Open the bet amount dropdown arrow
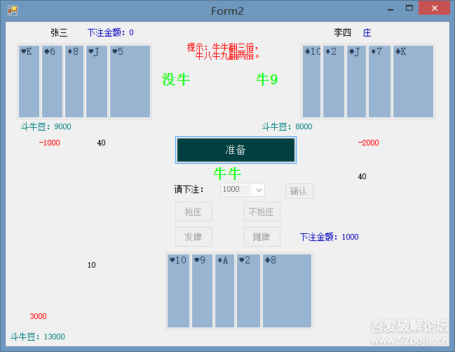This screenshot has height=352, width=455. 259,190
